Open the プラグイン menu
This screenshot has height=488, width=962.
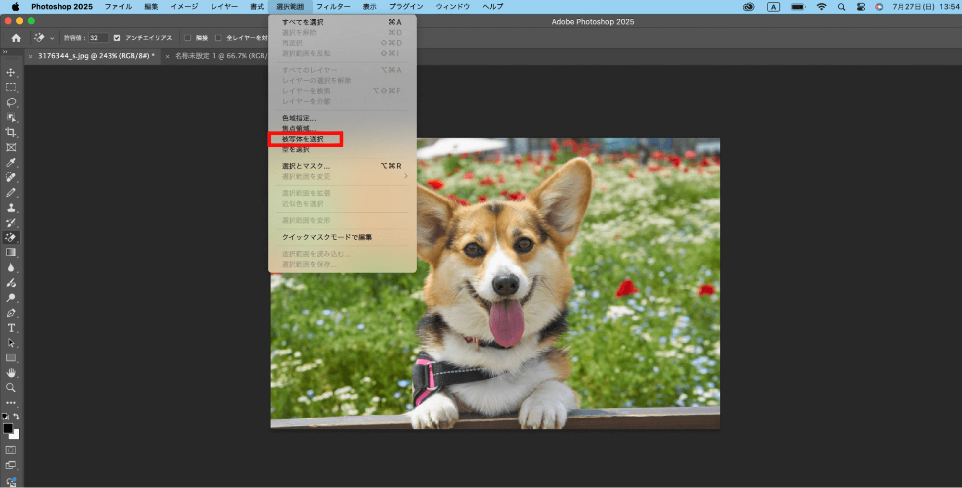[406, 7]
